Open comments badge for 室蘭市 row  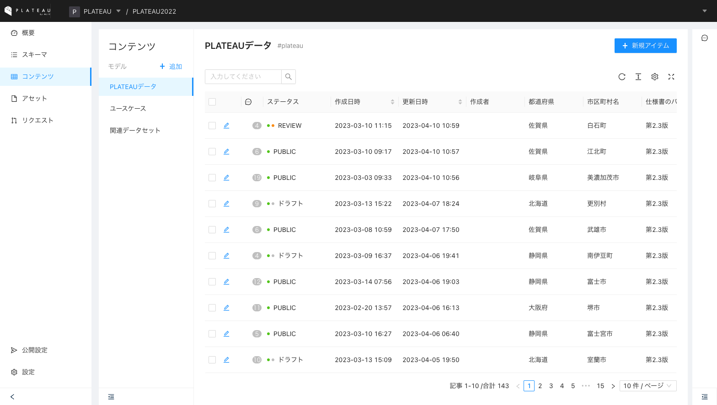point(257,360)
